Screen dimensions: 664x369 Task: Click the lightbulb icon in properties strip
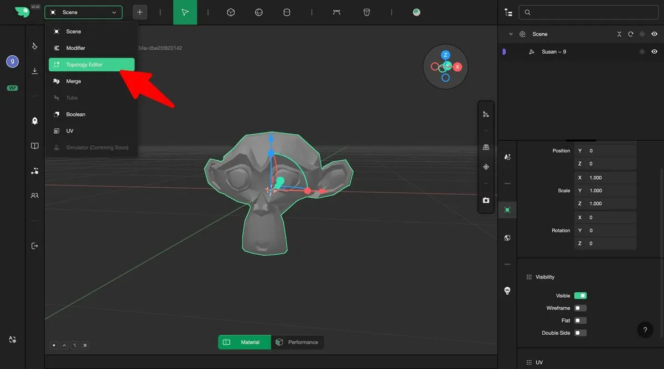coord(507,291)
